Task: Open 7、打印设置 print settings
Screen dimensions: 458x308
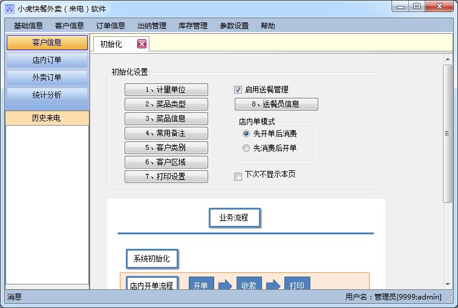Action: click(x=166, y=177)
